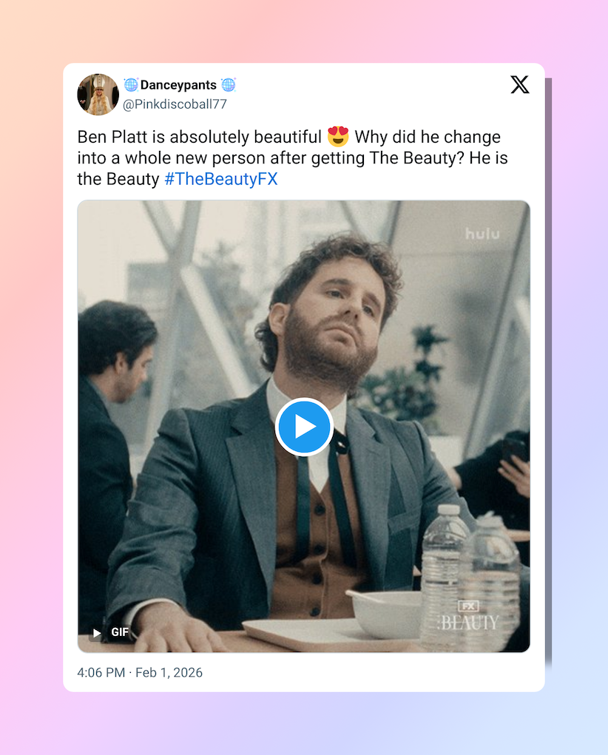The height and width of the screenshot is (755, 608).
Task: Click the globe emoji before Danceypants
Action: tap(131, 85)
